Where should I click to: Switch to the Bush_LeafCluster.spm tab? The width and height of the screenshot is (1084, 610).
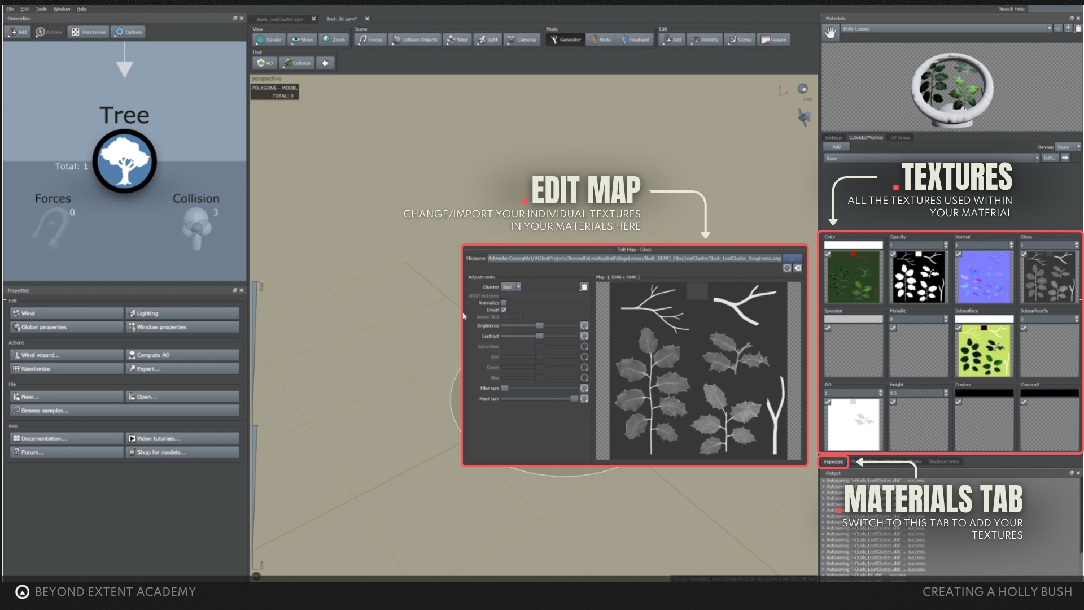[280, 19]
